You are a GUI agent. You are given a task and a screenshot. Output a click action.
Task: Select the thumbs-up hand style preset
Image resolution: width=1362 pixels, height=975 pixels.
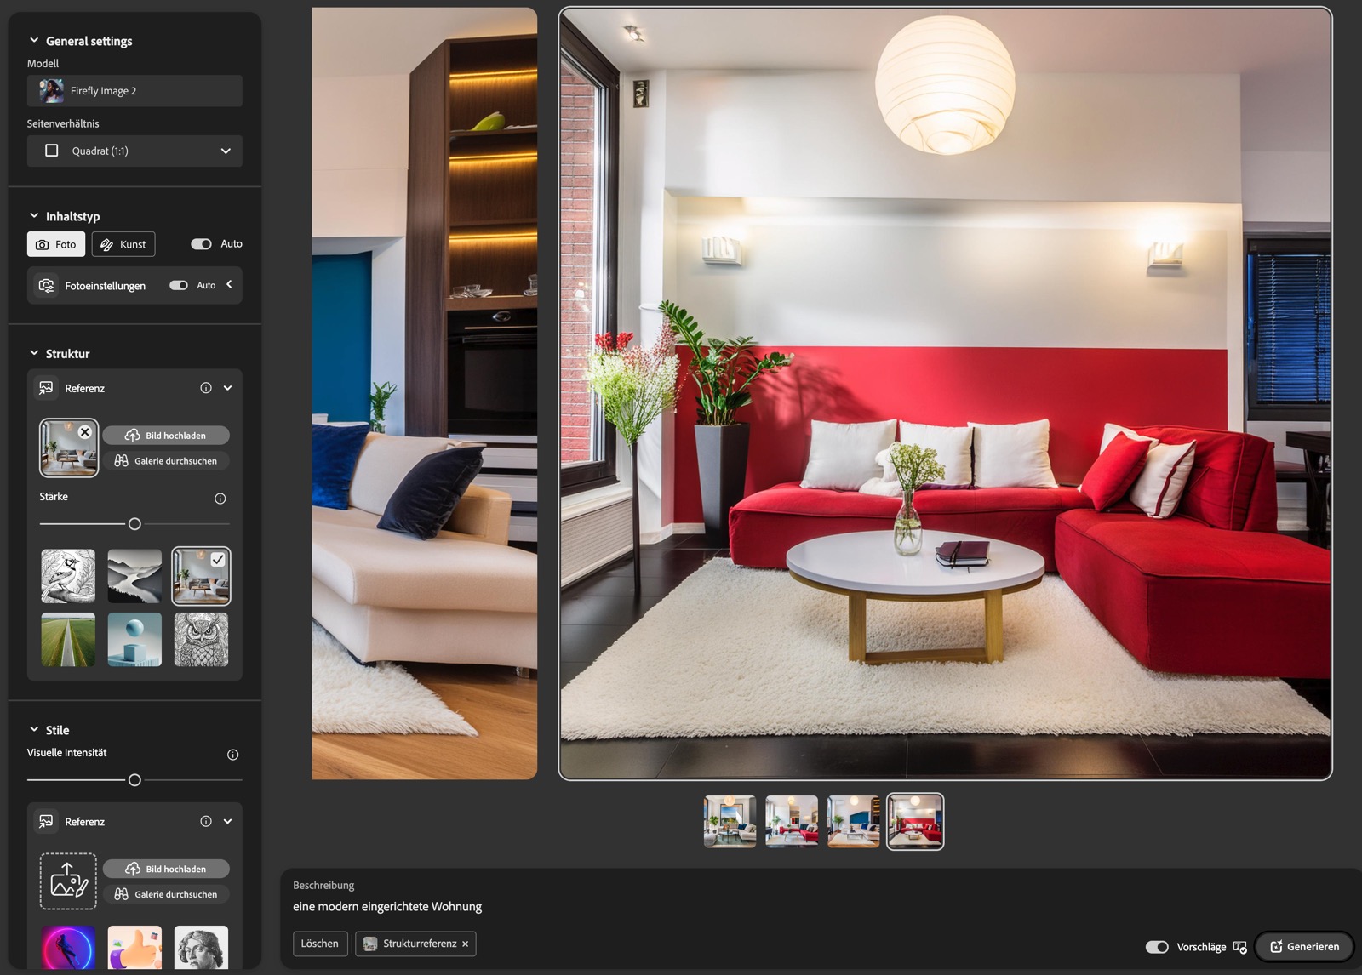click(134, 948)
